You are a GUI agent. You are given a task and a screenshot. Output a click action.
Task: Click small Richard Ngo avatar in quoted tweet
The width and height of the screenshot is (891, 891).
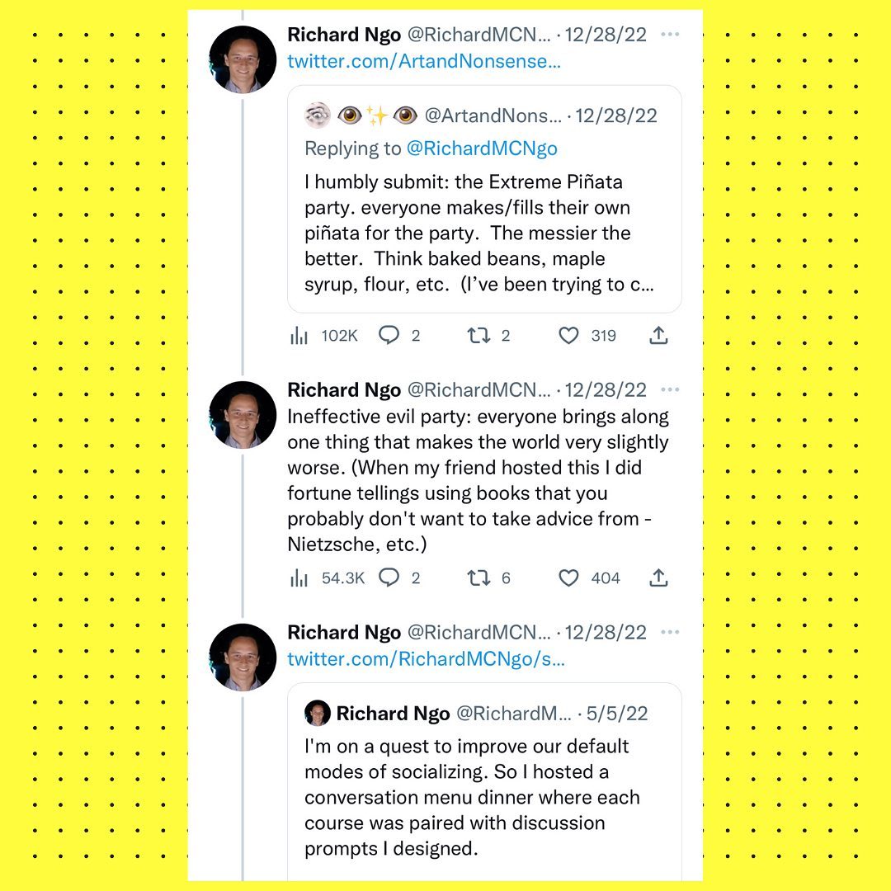point(318,714)
